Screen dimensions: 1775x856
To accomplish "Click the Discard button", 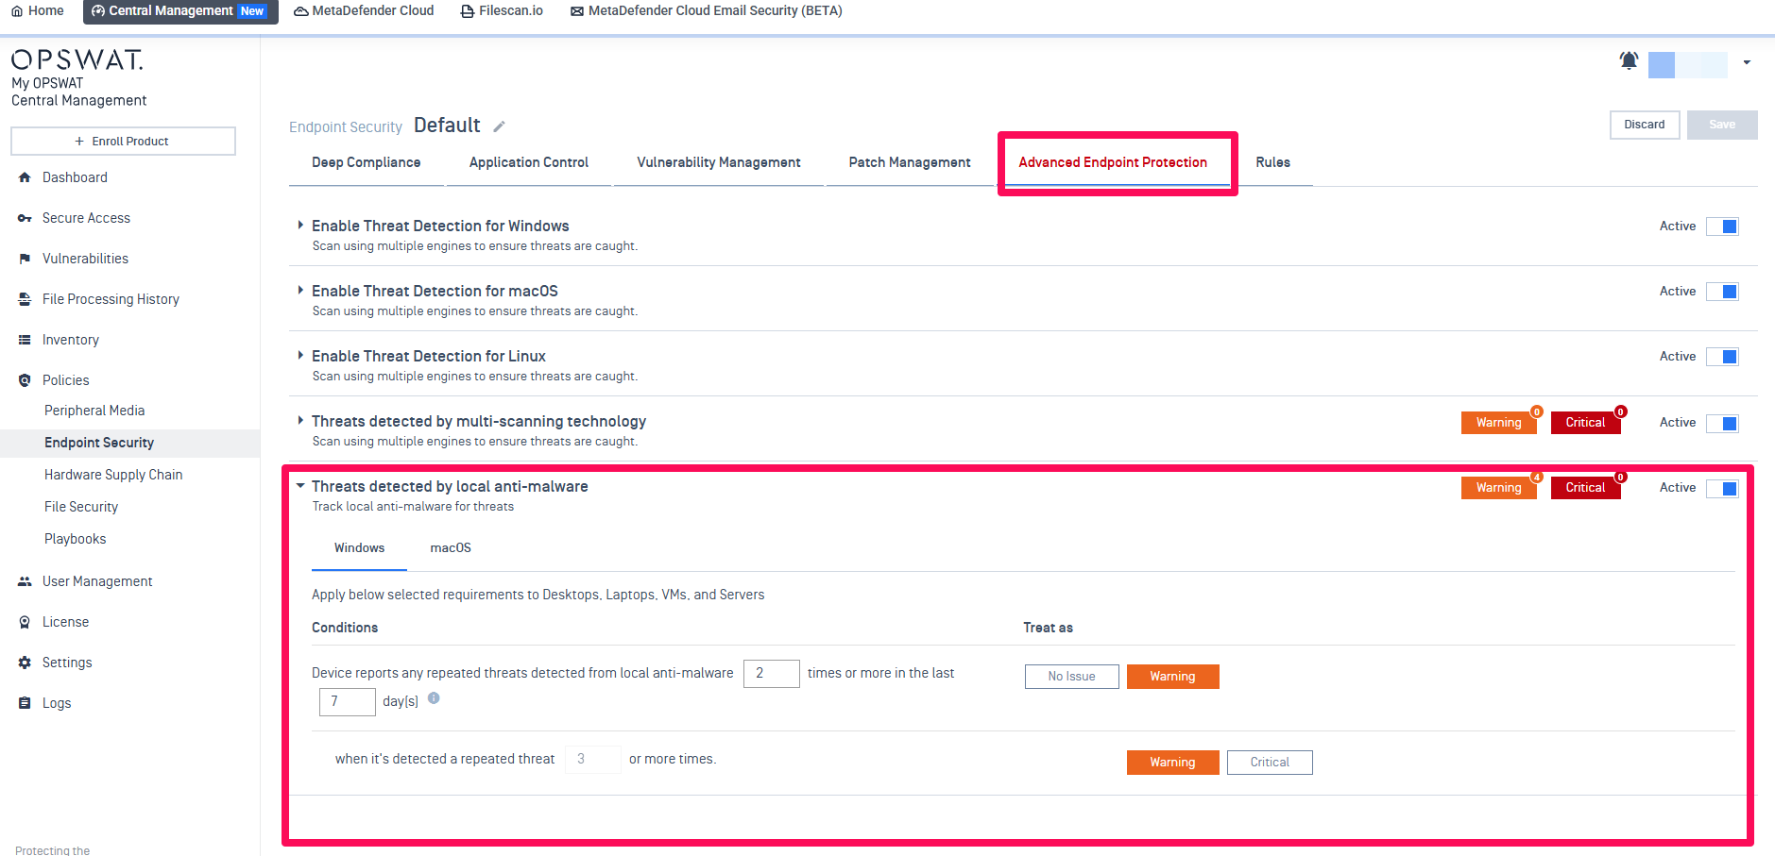I will pyautogui.click(x=1644, y=125).
